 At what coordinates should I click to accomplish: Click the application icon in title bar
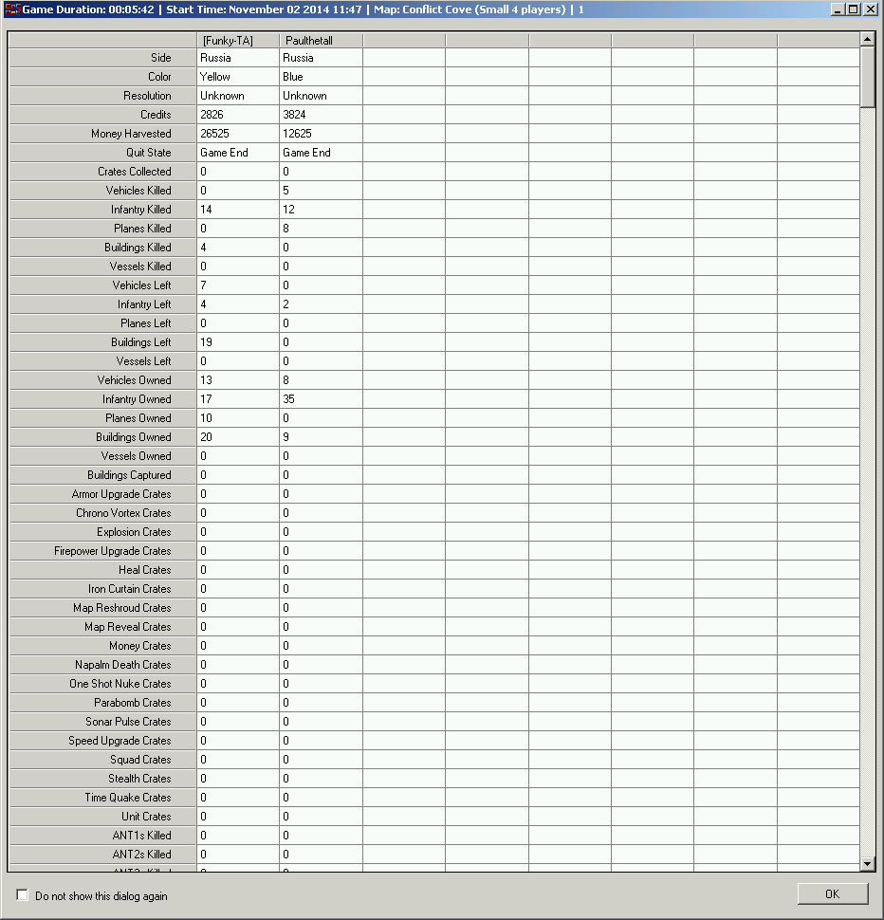11,9
